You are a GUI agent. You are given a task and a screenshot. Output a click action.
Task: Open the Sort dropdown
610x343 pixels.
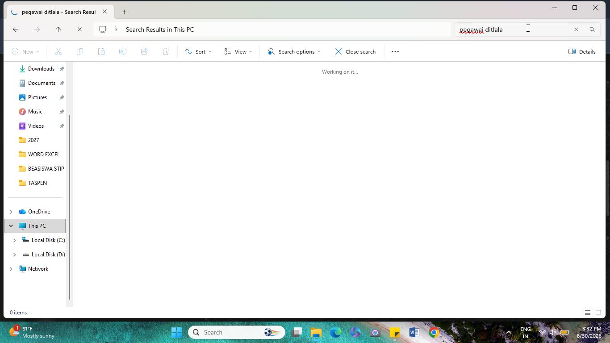198,52
